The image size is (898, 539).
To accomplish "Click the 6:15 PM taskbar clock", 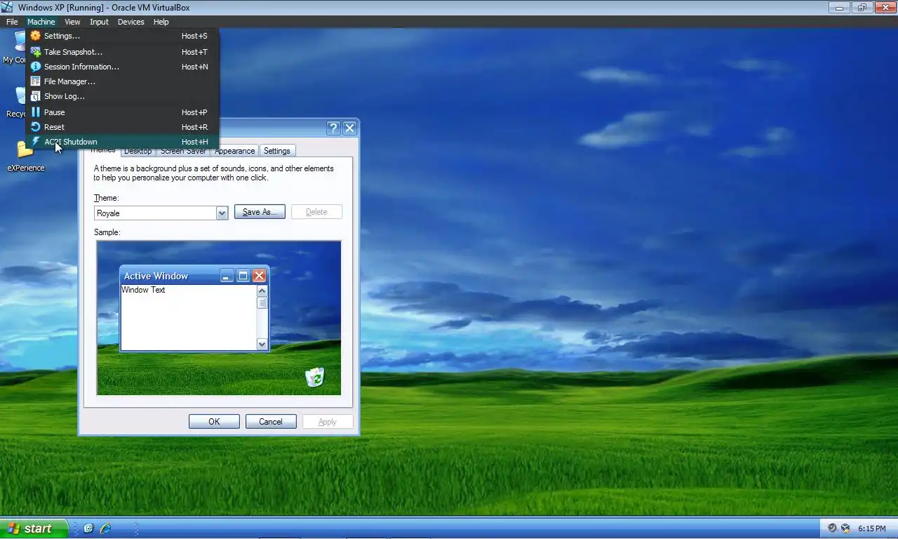I will 871,528.
